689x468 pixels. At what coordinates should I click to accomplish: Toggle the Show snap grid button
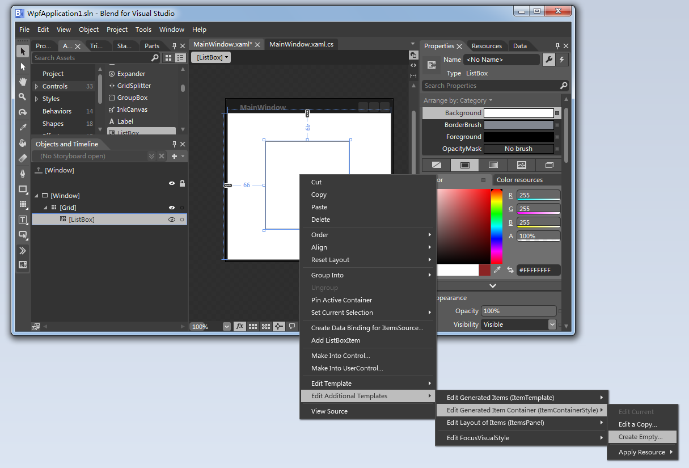click(253, 326)
